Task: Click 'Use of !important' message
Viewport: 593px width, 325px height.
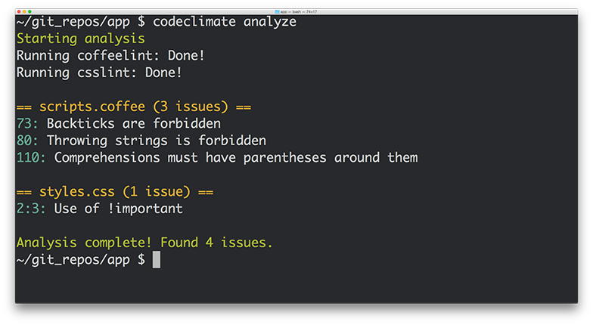Action: click(119, 209)
